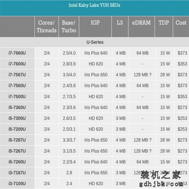This screenshot has height=189, width=189.
Task: Click the 2.4 base clock of i3-7100U
Action: pyautogui.click(x=69, y=184)
